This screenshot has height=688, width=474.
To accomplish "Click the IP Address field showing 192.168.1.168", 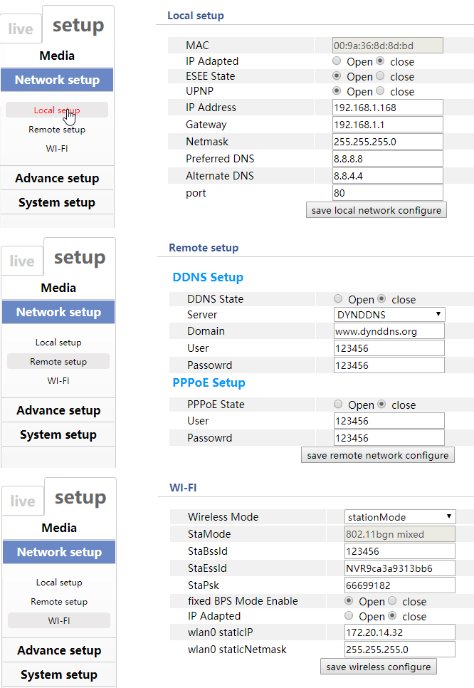I will (387, 108).
